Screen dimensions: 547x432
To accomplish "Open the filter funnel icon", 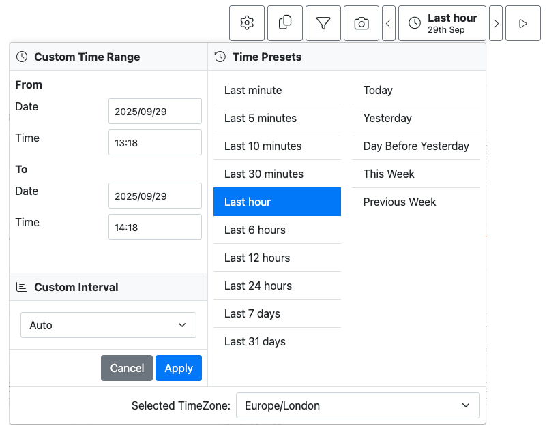I will [323, 22].
